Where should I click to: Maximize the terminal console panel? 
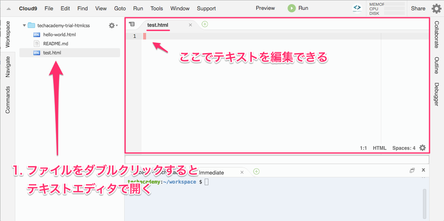click(x=412, y=170)
